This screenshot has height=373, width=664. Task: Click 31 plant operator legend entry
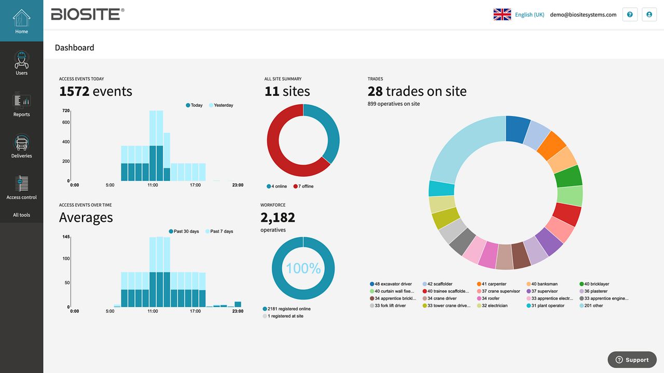coord(546,306)
